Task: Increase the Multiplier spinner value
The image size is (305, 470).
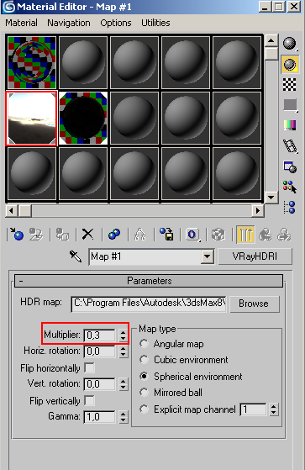Action: tap(124, 332)
